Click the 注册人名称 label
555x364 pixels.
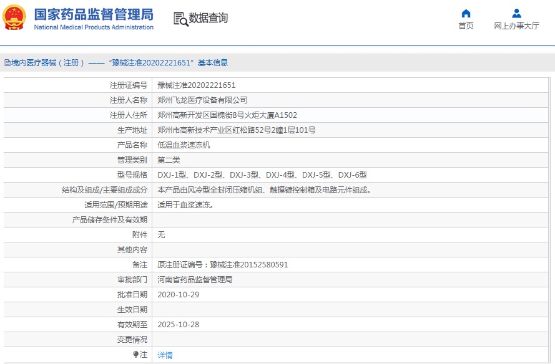pos(128,100)
